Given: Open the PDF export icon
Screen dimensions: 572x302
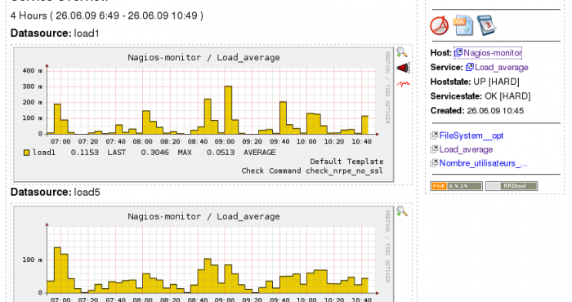Looking at the screenshot, I should pos(440,25).
